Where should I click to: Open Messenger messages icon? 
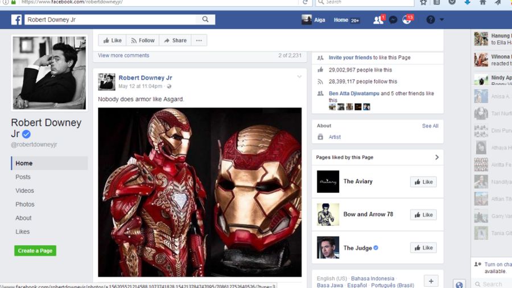(x=393, y=20)
